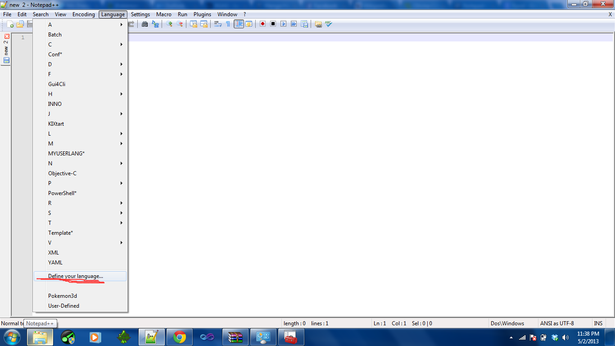This screenshot has width=615, height=346.
Task: Toggle Show all characters pilcrow icon
Action: 228,24
